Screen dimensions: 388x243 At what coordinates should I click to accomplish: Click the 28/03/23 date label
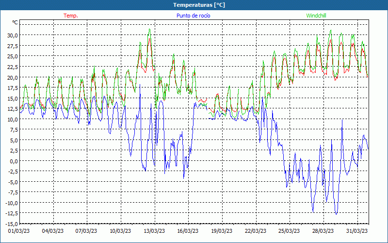[323, 231]
